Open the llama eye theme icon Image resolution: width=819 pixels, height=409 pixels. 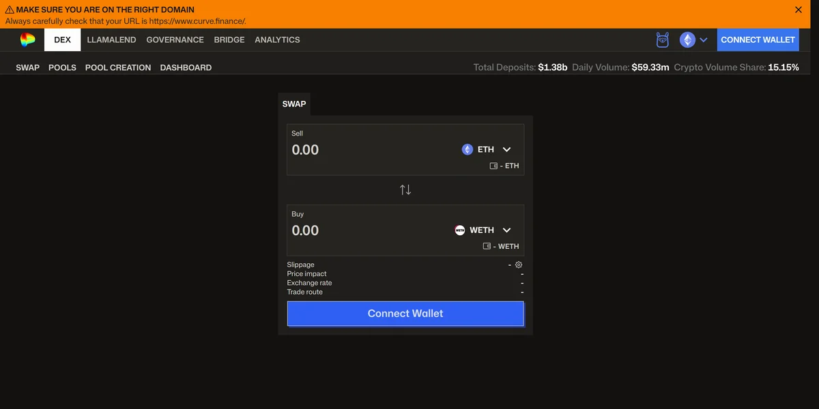click(x=662, y=40)
